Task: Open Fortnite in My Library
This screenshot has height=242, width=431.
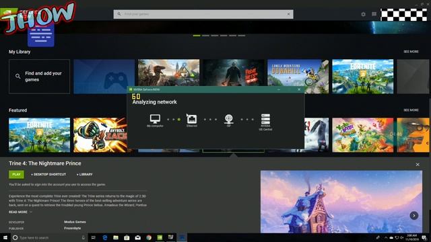Action: 363,77
